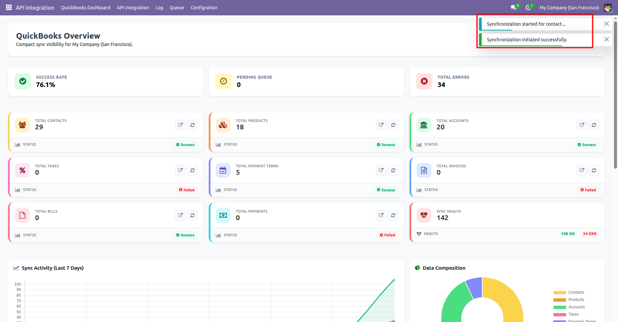This screenshot has height=322, width=618.
Task: Sync Total Payments with refresh icon
Action: coord(393,215)
